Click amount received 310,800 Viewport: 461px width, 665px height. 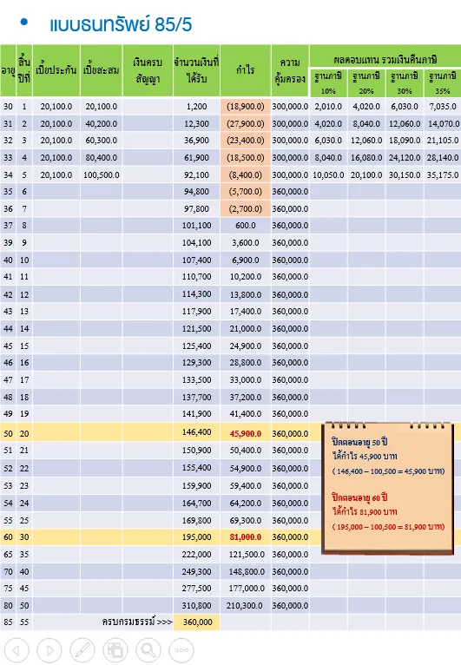(197, 606)
